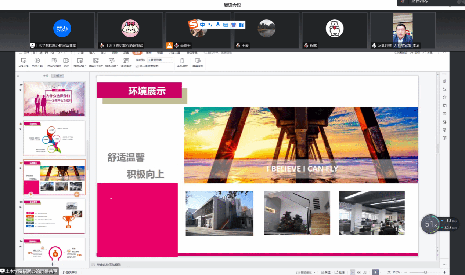Select normal view button in status bar
This screenshot has width=465, height=275.
353,272
